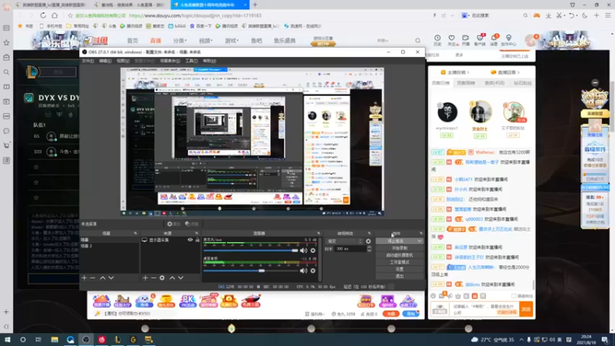Move scene down in OBS scenes list
This screenshot has width=615, height=346.
pyautogui.click(x=111, y=278)
